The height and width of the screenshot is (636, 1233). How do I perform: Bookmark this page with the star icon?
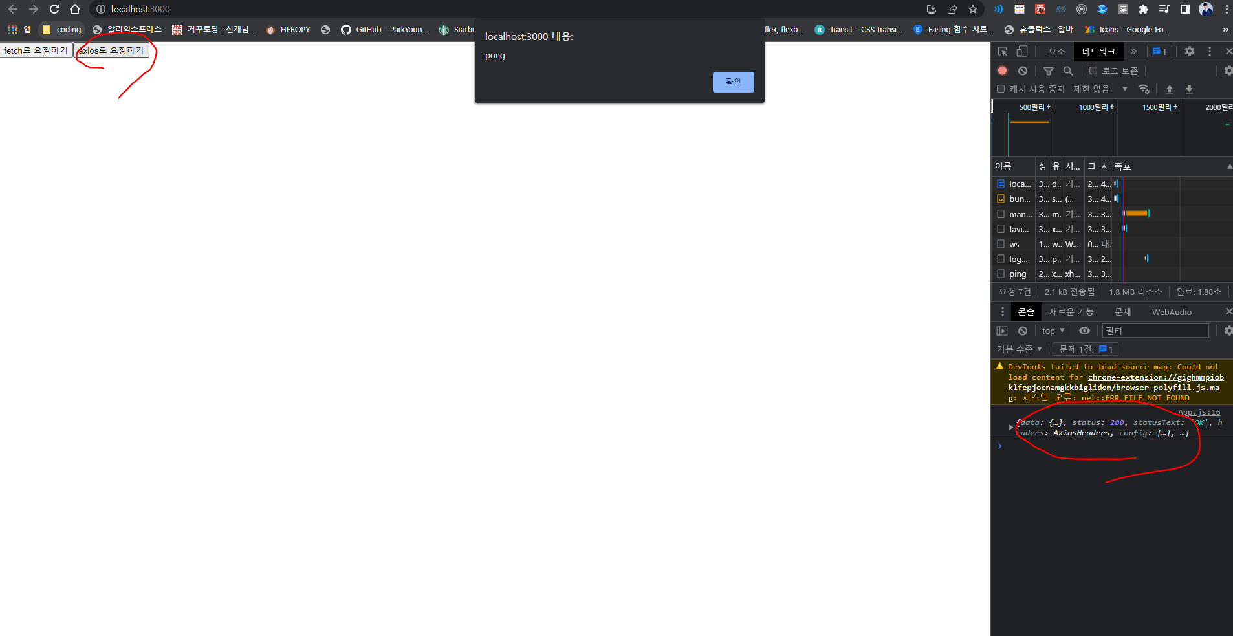coord(973,9)
